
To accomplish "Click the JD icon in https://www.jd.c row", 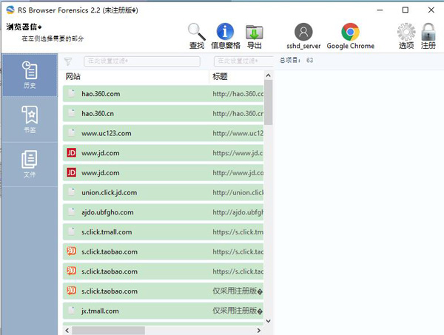I will [71, 153].
